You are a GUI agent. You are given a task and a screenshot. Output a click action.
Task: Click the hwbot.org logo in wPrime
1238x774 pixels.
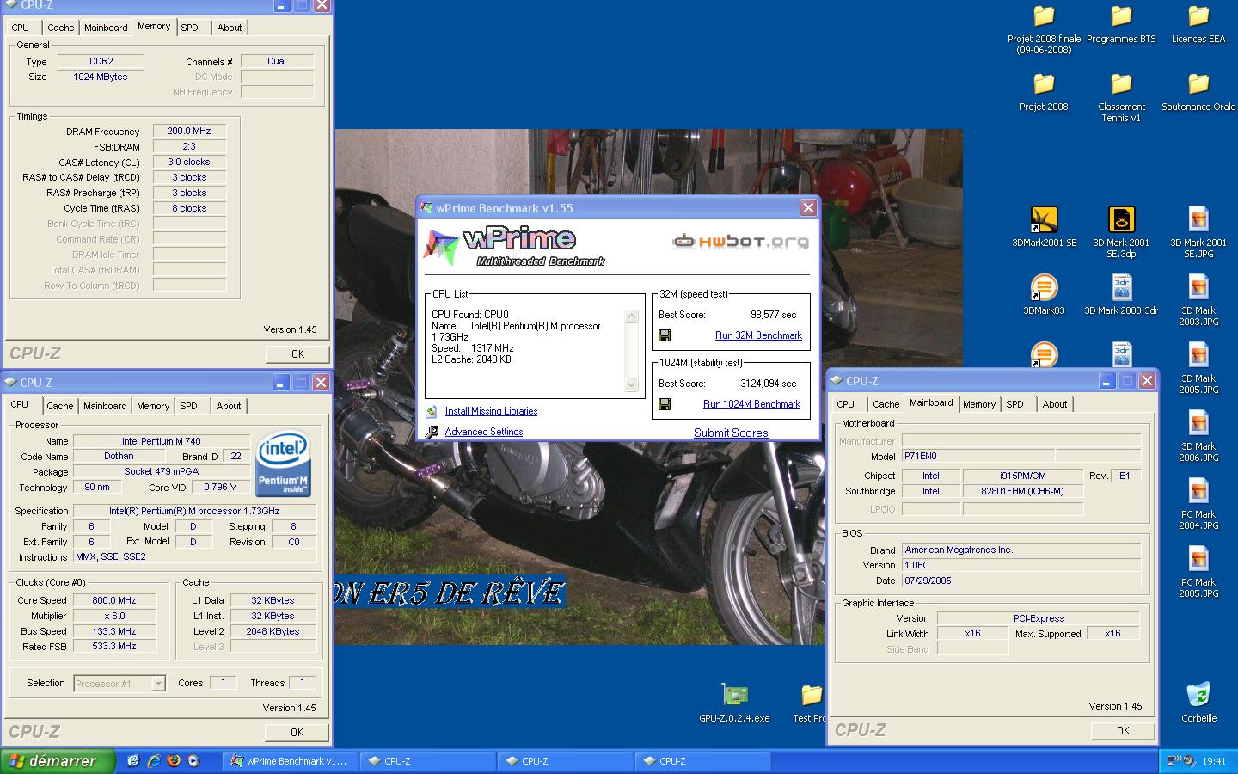pyautogui.click(x=740, y=242)
